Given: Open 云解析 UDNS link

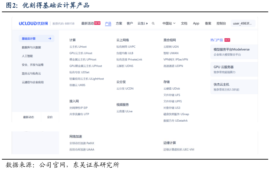Looking at the screenshot, I should click(125, 66).
